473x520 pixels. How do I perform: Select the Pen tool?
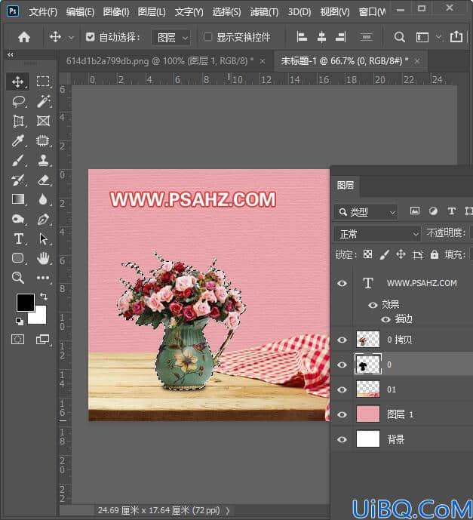(43, 219)
